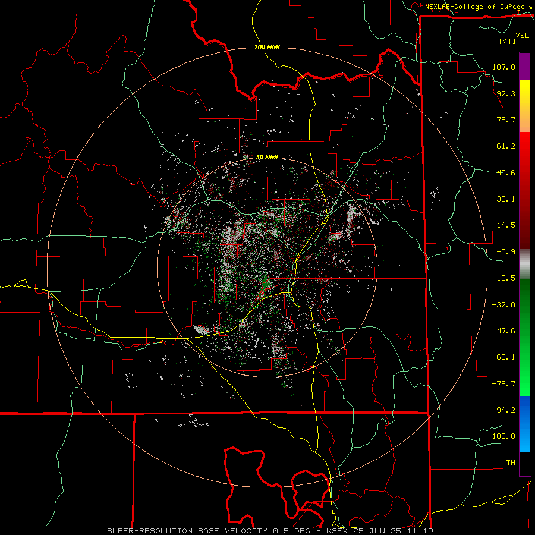
Task: Click the 50 NMI range ring label
Action: click(x=267, y=158)
